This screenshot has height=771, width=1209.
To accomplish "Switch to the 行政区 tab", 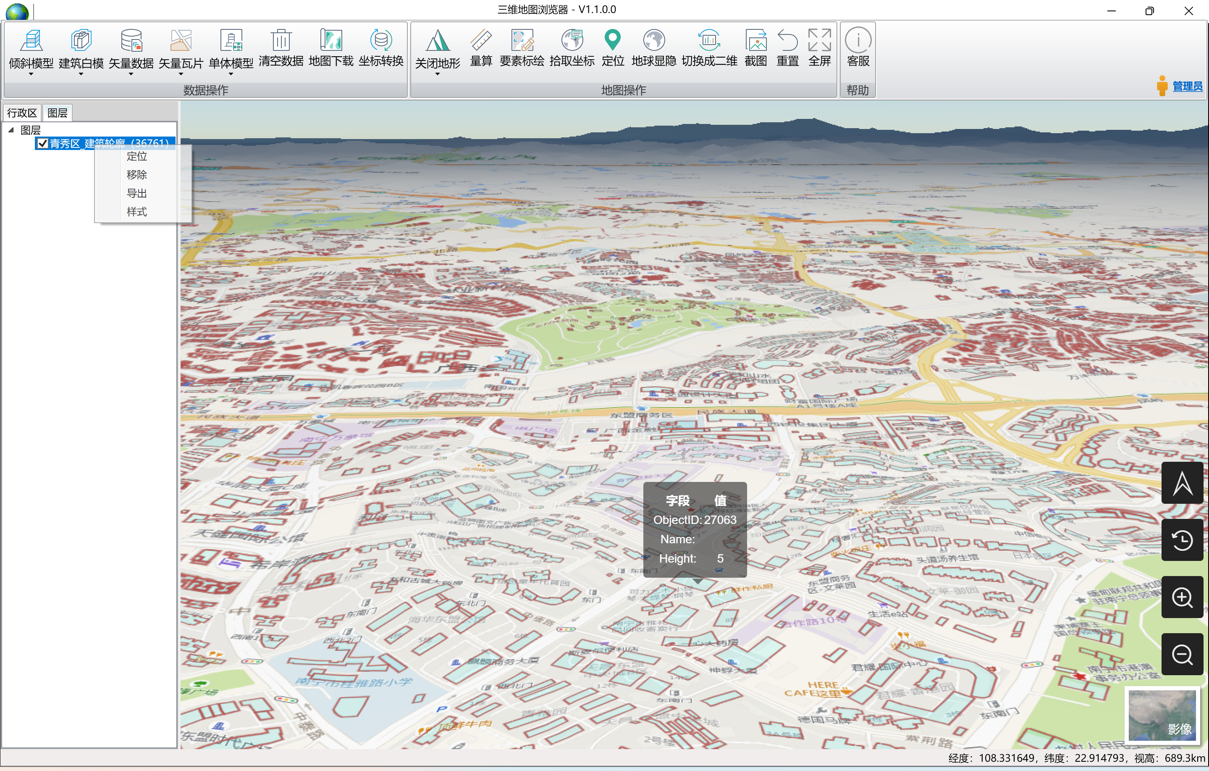I will [22, 113].
